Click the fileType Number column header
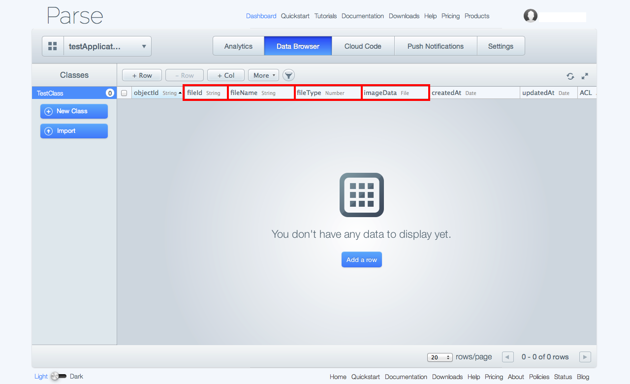 coord(328,93)
